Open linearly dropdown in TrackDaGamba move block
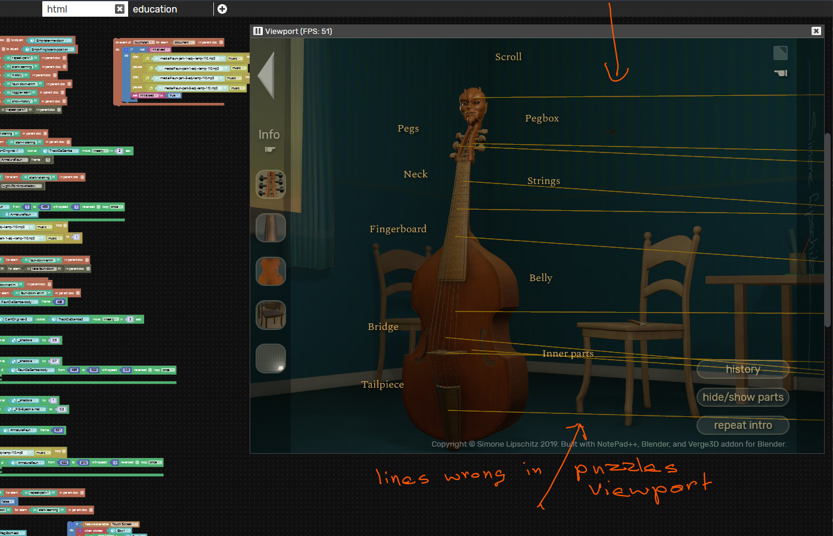Viewport: 833px width, 536px height. (100, 151)
